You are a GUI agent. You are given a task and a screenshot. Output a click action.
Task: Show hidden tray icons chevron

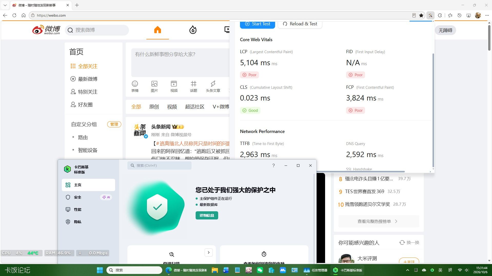(x=407, y=270)
